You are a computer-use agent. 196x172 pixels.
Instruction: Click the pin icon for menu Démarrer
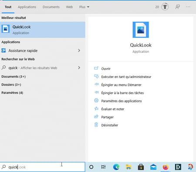click(x=96, y=84)
